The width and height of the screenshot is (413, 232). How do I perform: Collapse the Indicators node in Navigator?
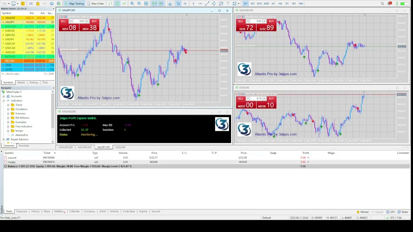[x=4, y=101]
